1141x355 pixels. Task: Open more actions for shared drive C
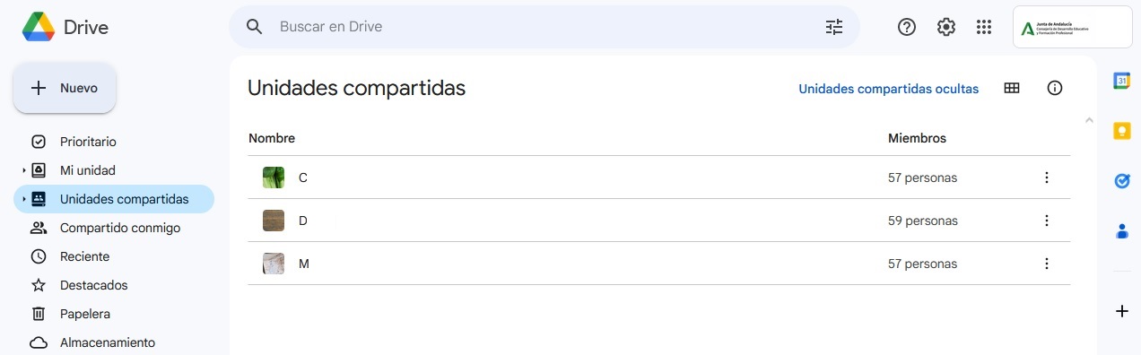[1046, 177]
